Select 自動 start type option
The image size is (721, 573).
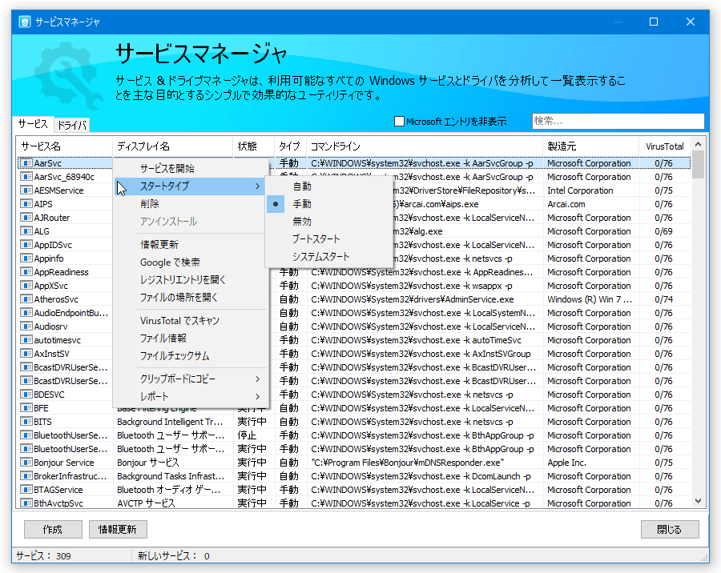[328, 186]
